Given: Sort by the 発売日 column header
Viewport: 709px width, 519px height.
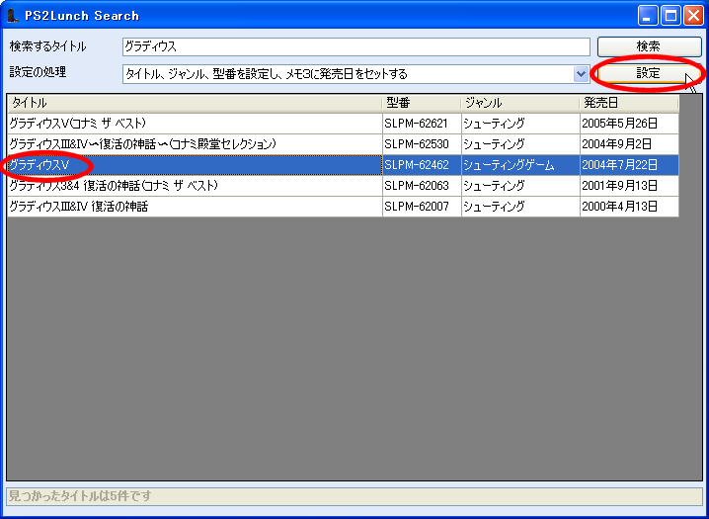Looking at the screenshot, I should [x=629, y=103].
